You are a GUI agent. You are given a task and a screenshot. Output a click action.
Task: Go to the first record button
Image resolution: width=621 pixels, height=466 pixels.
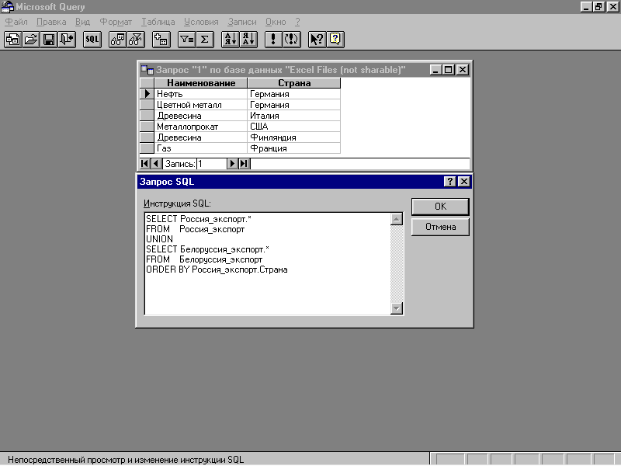pyautogui.click(x=145, y=163)
